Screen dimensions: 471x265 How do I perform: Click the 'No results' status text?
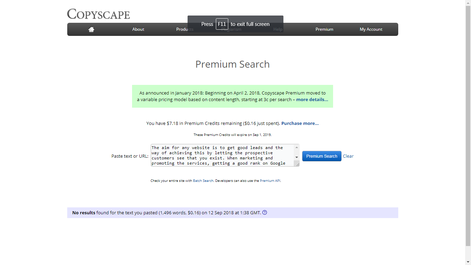point(84,213)
